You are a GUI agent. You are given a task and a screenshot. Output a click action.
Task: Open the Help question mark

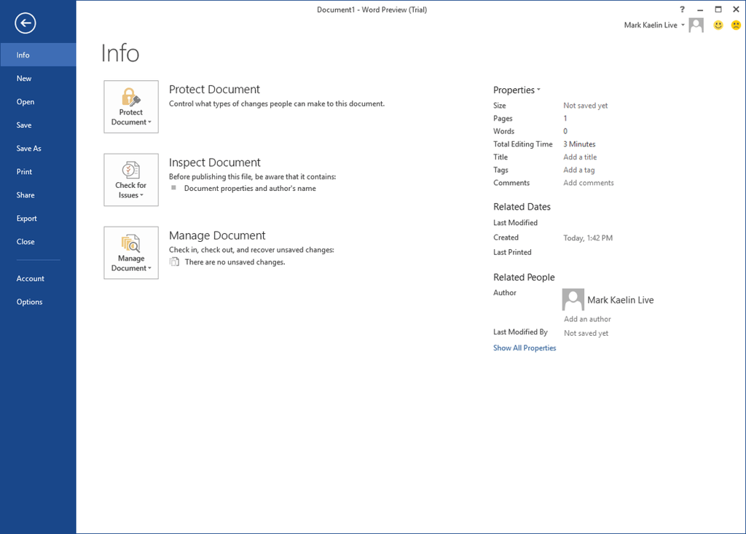(x=682, y=9)
